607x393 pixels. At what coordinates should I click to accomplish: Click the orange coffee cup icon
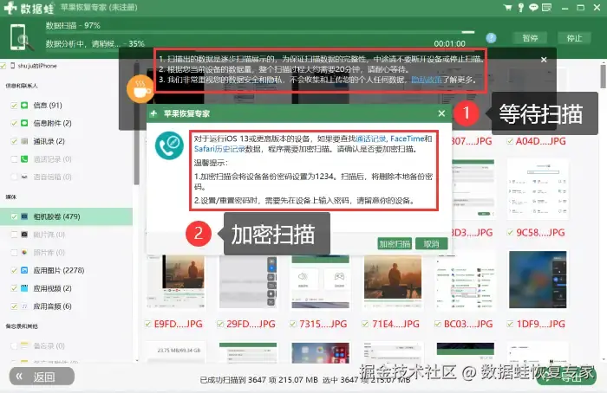(x=140, y=89)
